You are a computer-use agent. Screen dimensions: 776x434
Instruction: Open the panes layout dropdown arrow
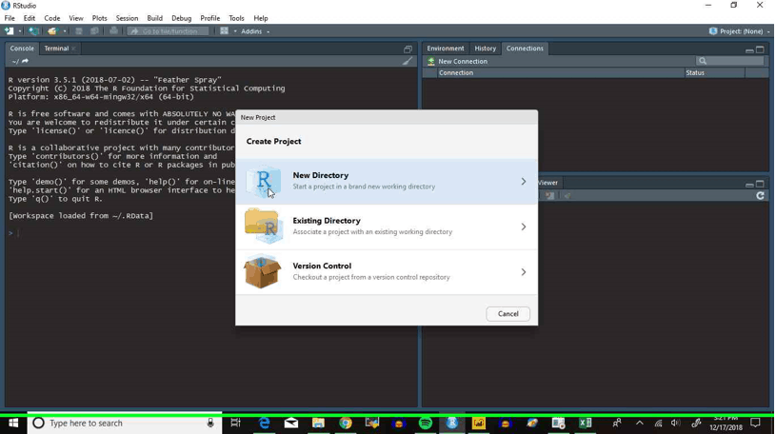point(235,31)
